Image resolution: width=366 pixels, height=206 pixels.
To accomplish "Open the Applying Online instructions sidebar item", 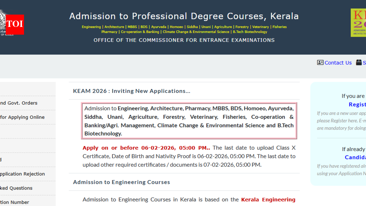I will 22,117.
